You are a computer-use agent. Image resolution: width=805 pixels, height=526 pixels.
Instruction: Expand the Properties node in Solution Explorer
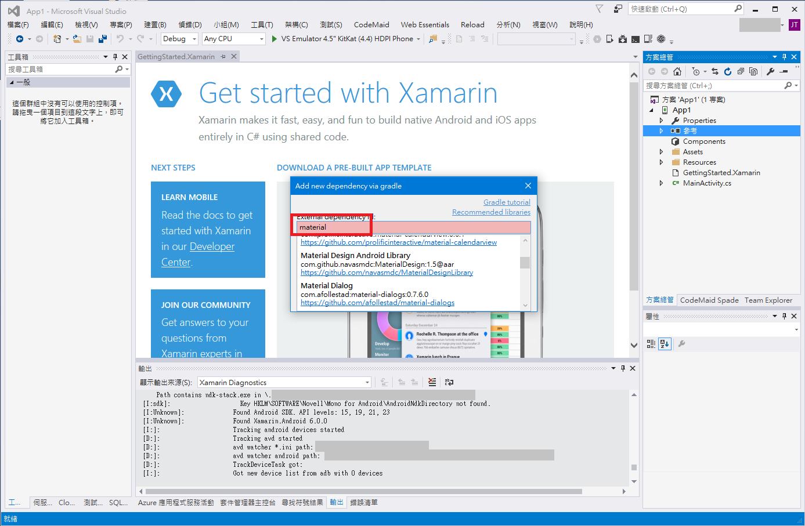point(661,121)
